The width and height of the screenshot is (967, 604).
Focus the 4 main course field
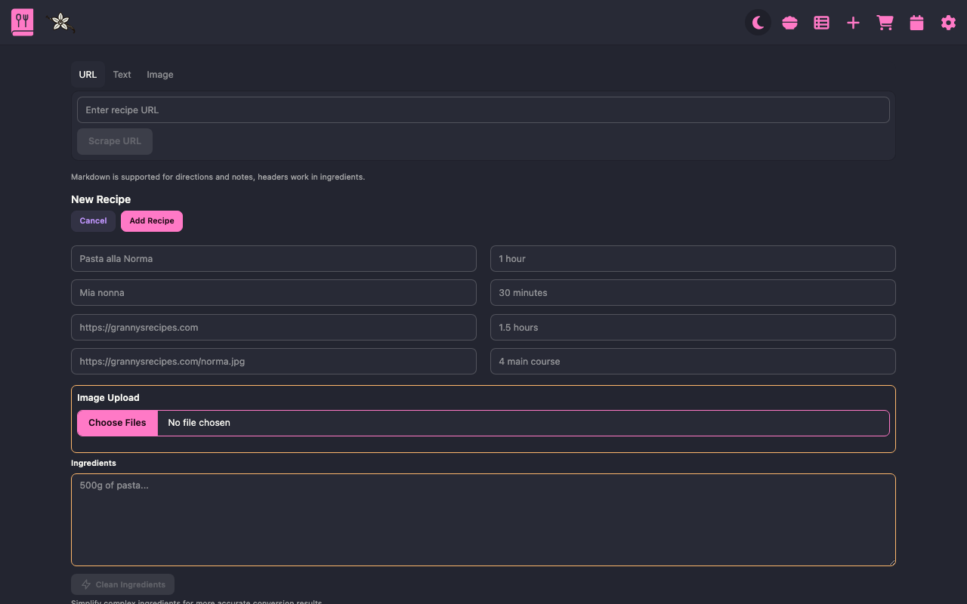click(693, 361)
